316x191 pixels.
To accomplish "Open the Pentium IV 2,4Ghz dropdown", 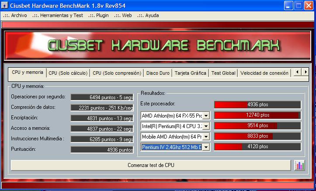I will [206, 147].
